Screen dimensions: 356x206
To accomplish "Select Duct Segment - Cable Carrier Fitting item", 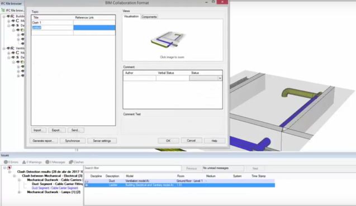I will tap(58, 184).
